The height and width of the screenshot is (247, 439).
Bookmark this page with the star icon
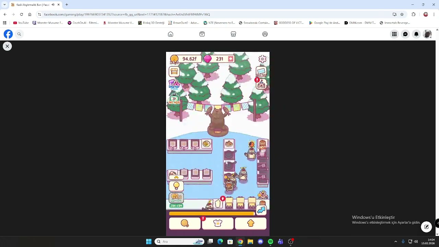pos(402,14)
